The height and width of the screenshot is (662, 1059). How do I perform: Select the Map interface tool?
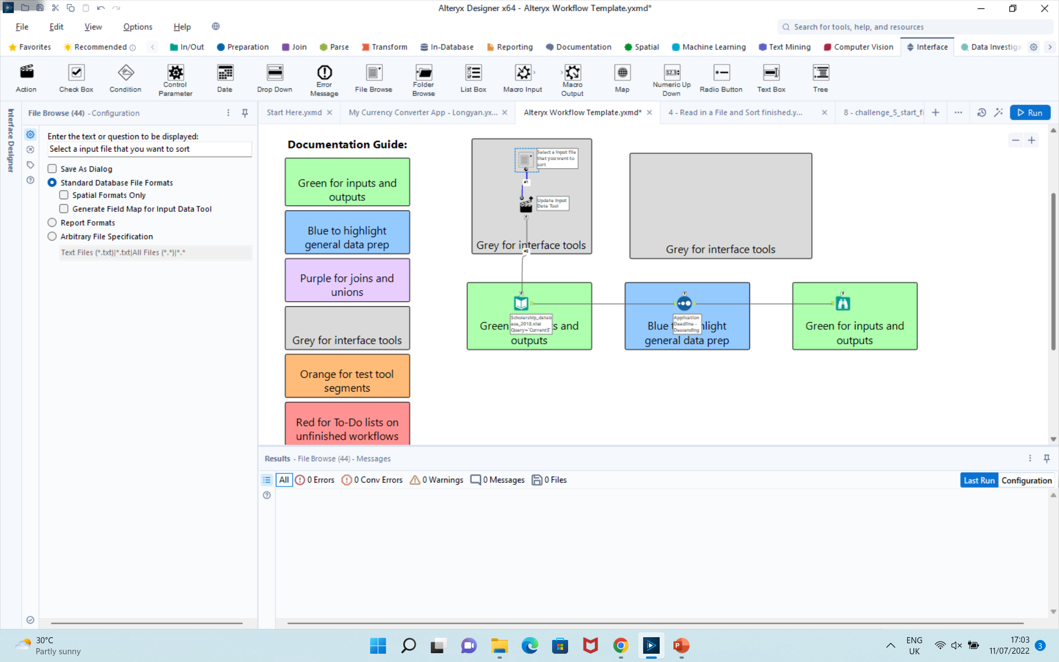point(622,78)
